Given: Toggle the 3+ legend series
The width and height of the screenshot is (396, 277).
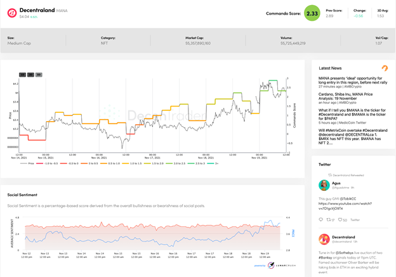Looking at the screenshot, I should (213, 164).
